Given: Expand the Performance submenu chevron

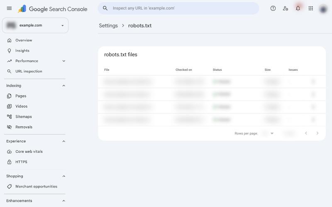Looking at the screenshot, I should (x=64, y=61).
